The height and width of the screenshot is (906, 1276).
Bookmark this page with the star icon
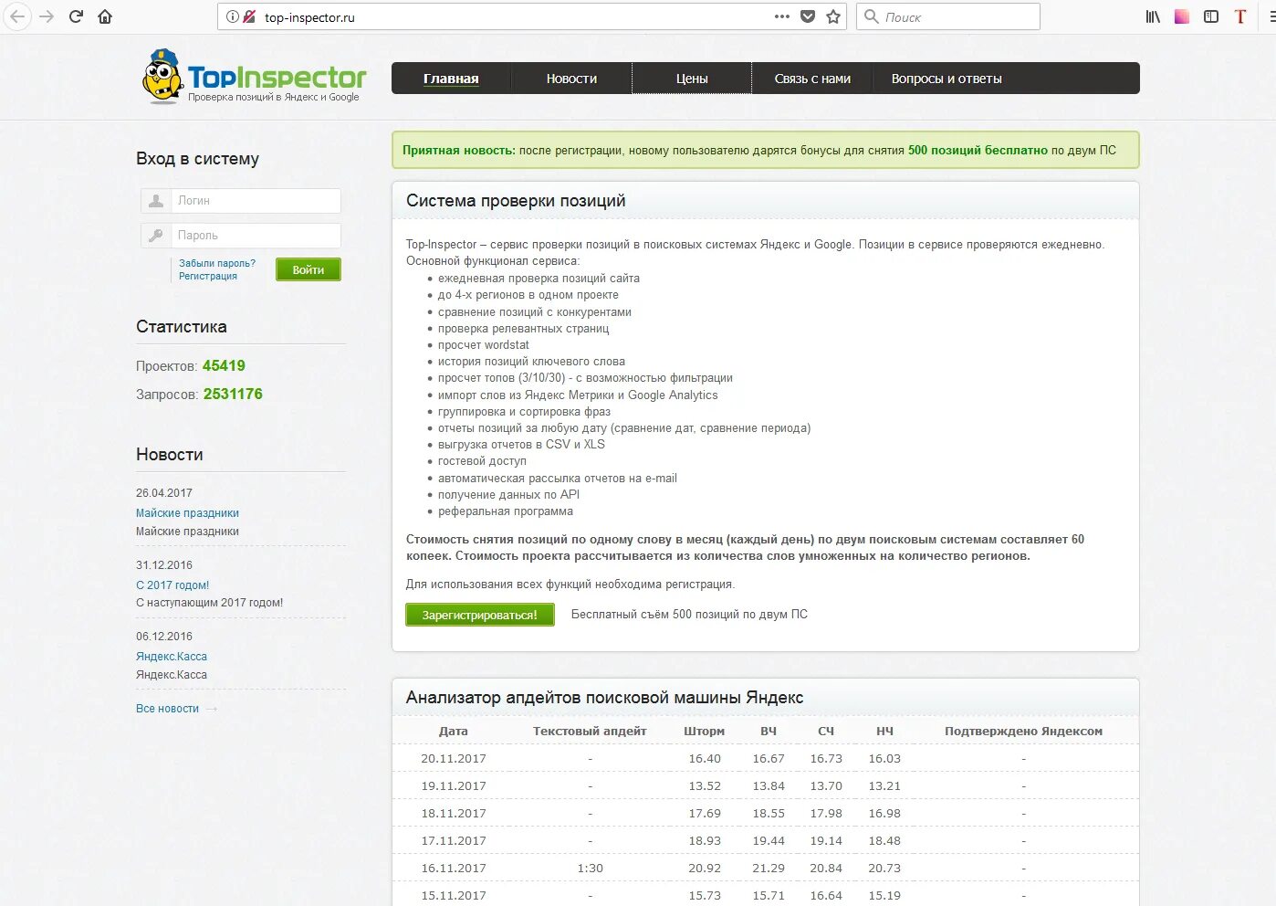pyautogui.click(x=833, y=16)
